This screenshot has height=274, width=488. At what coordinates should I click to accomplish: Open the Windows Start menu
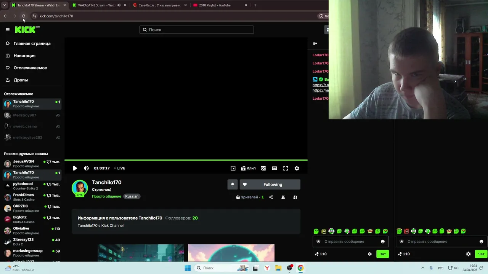coord(188,268)
